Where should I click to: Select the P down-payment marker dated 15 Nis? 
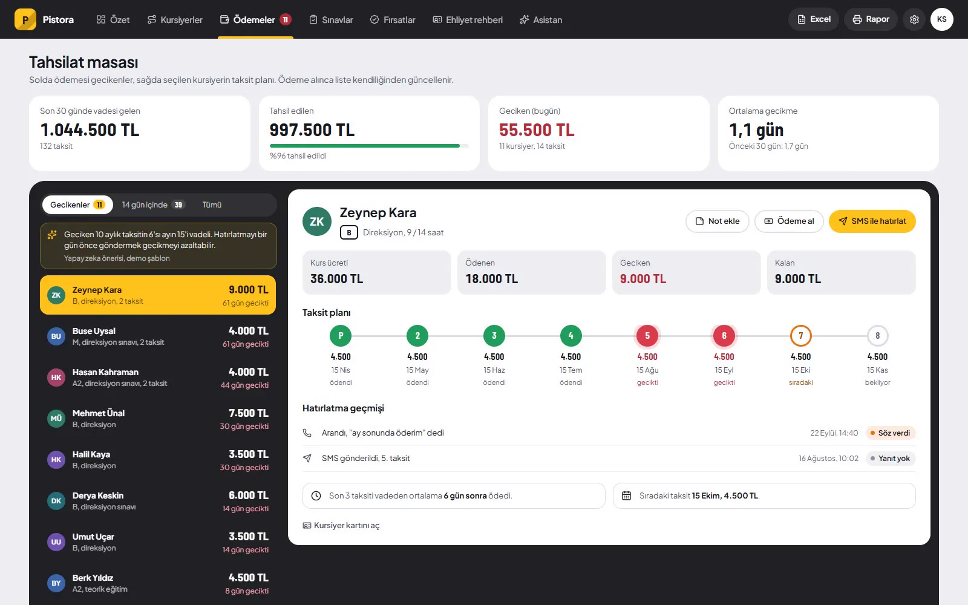[341, 336]
